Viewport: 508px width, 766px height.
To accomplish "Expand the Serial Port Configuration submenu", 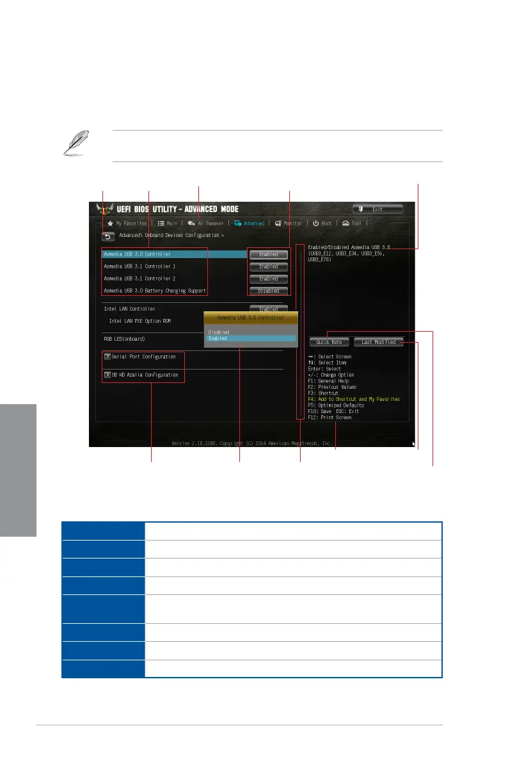I will (x=140, y=357).
